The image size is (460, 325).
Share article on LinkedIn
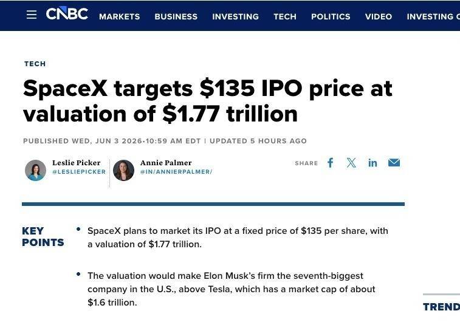pos(372,163)
